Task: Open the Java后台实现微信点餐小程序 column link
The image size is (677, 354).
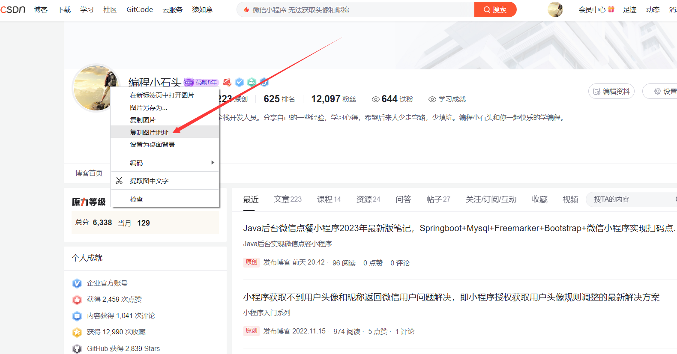Action: pyautogui.click(x=288, y=244)
